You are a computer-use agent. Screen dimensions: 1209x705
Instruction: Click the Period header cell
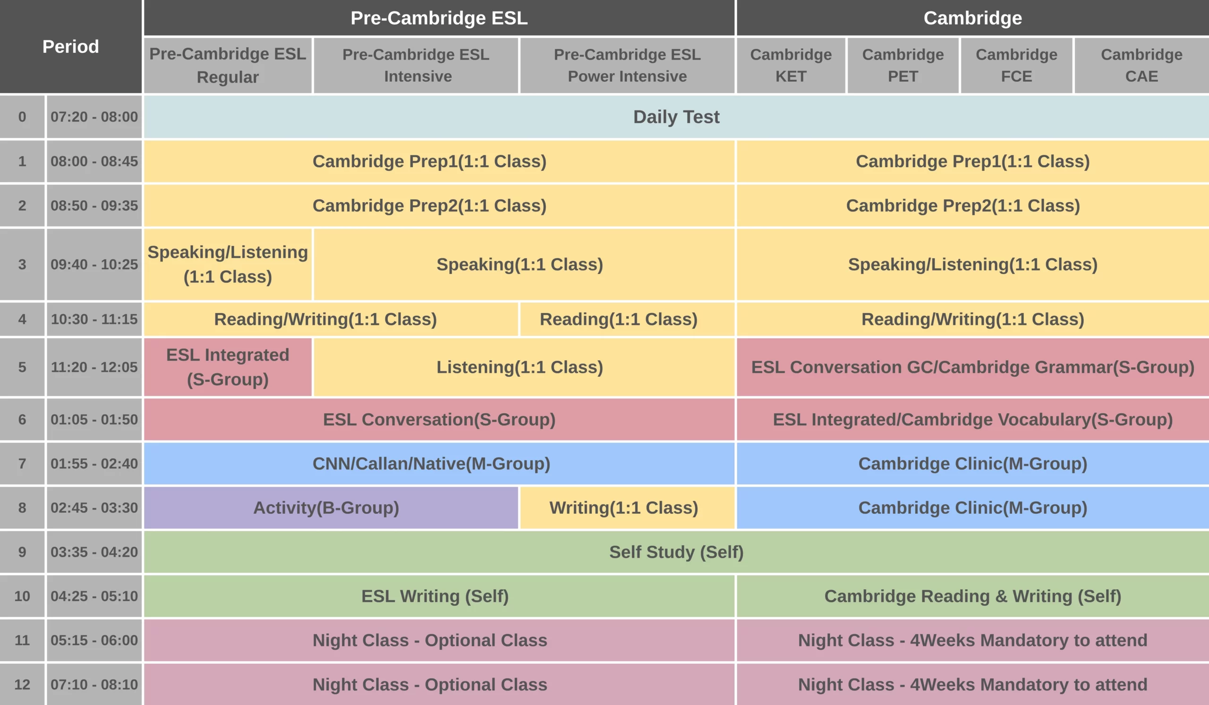[x=70, y=47]
